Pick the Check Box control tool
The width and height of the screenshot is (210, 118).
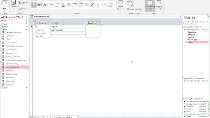(92, 5)
